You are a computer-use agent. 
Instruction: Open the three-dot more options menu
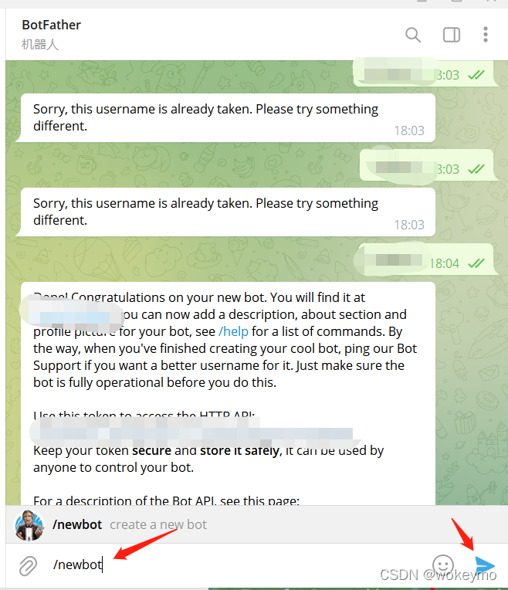(486, 35)
